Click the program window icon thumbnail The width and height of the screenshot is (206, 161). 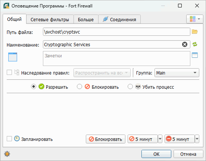13,57
